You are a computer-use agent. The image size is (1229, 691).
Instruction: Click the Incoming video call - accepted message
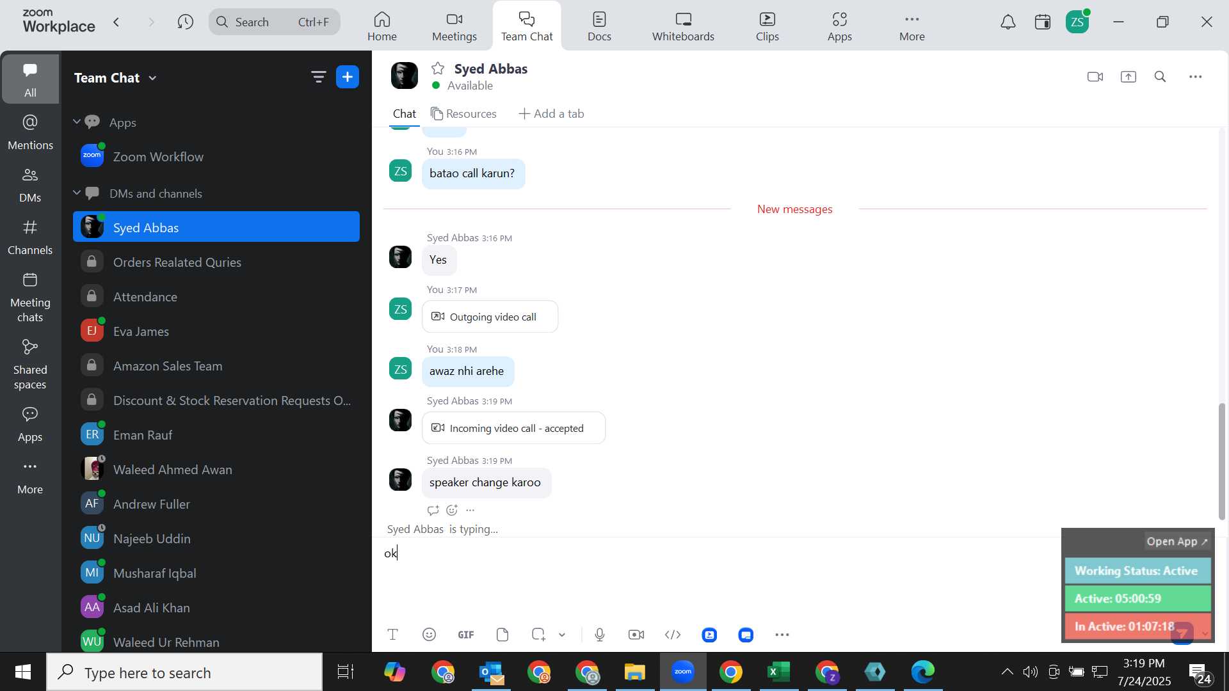point(513,428)
